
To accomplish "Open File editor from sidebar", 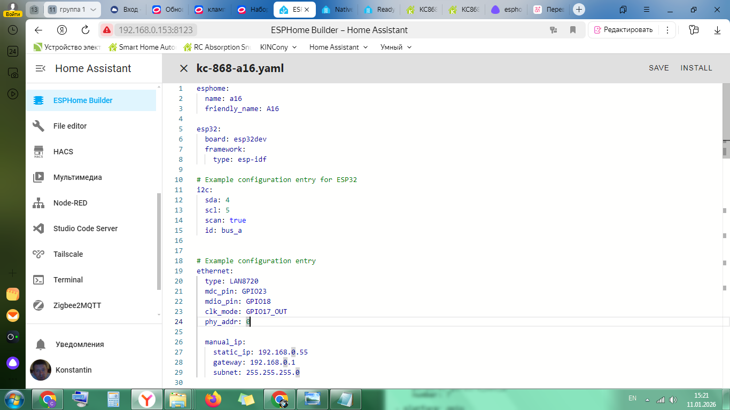I will point(69,126).
